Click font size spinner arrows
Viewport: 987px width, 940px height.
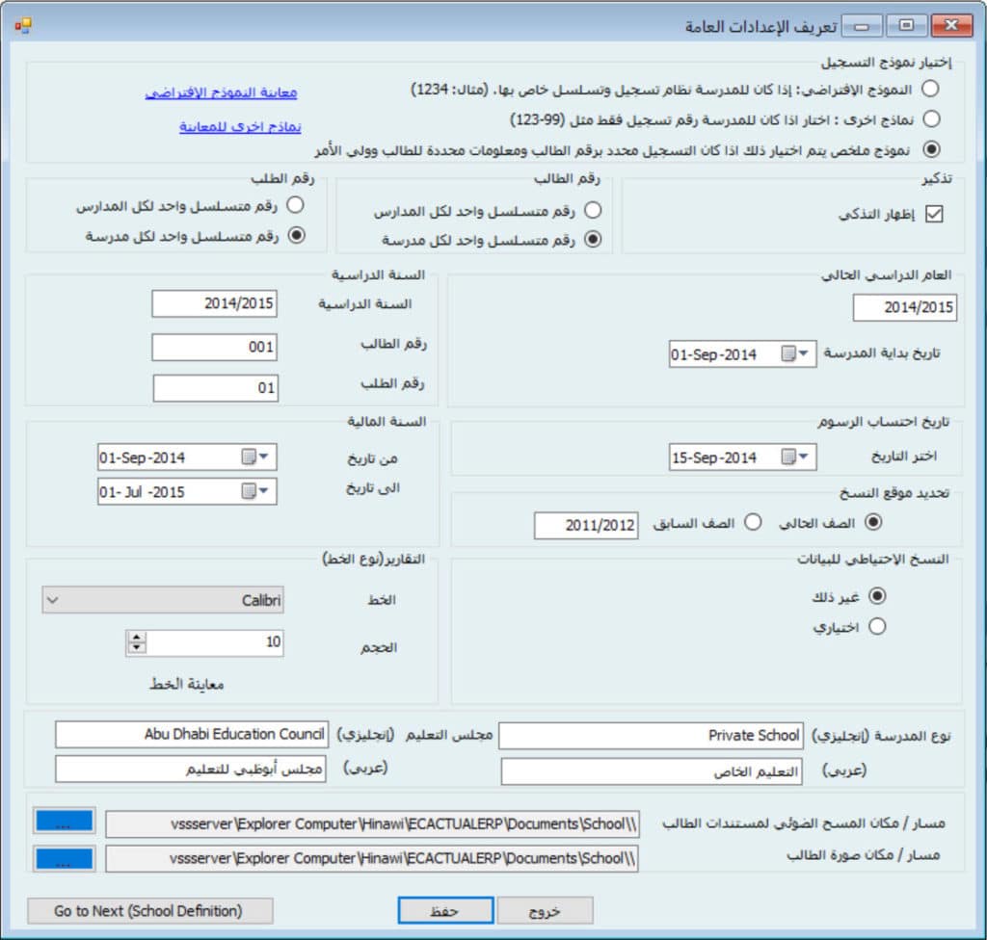[137, 642]
